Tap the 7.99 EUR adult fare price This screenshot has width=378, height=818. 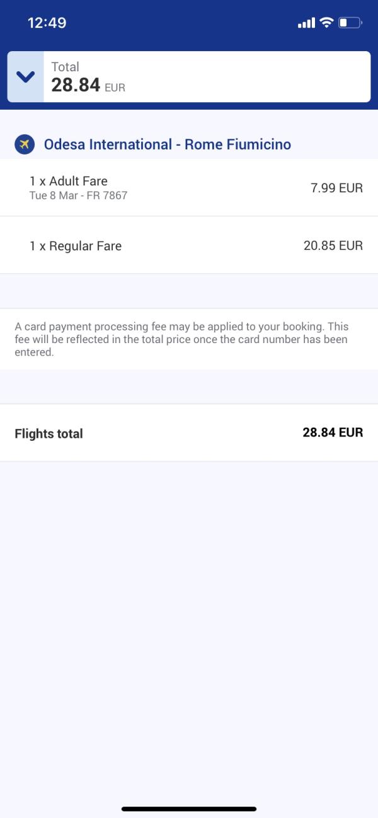point(336,188)
